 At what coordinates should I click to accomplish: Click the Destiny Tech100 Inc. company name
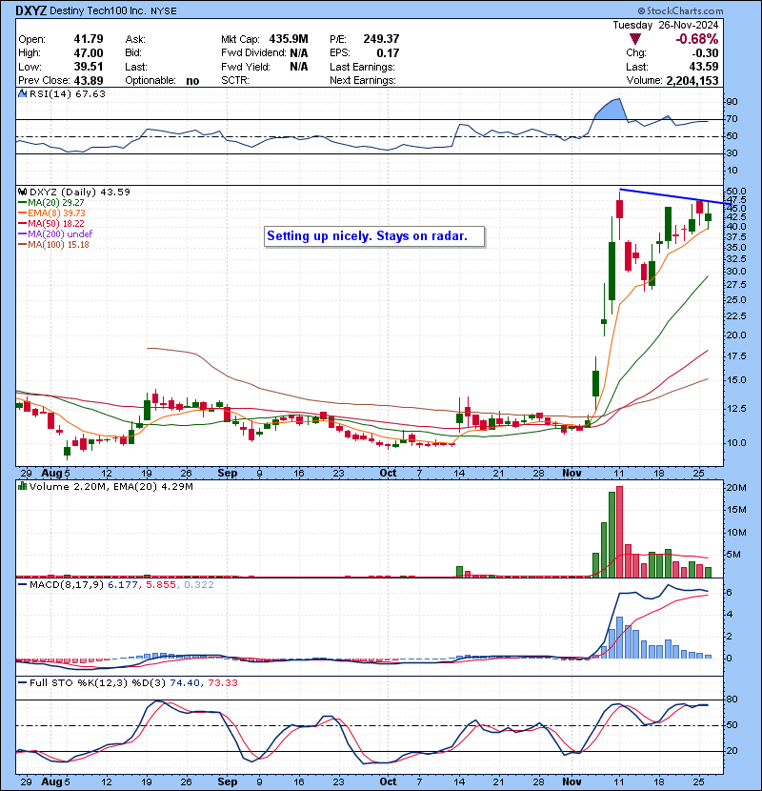coord(98,11)
